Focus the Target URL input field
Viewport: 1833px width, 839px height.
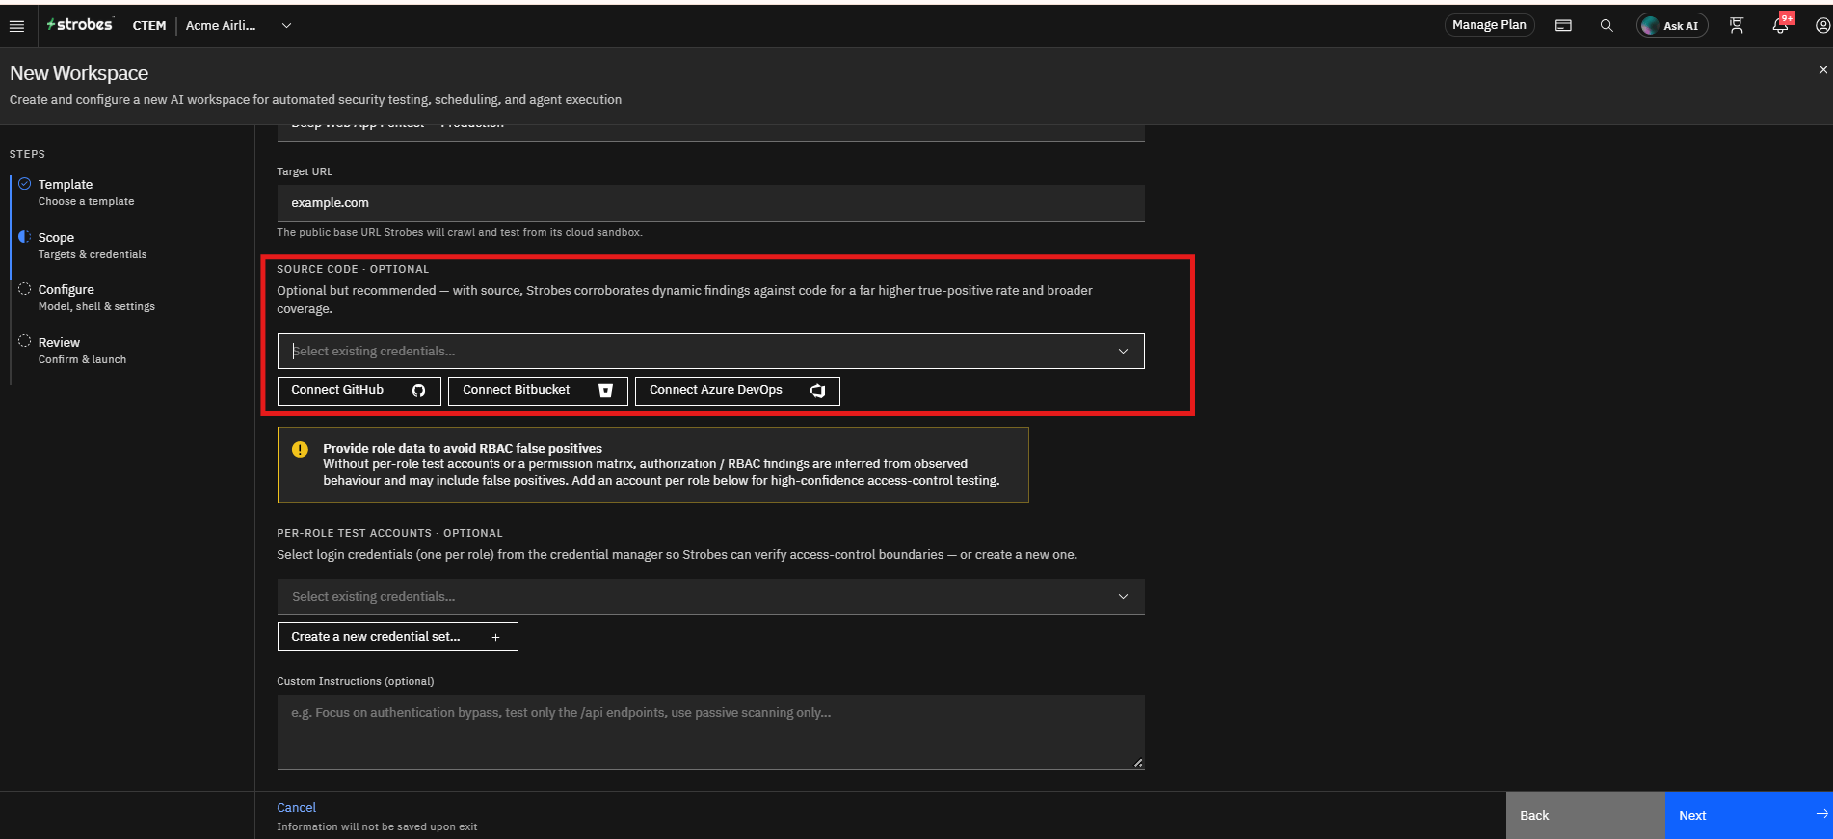[x=710, y=203]
